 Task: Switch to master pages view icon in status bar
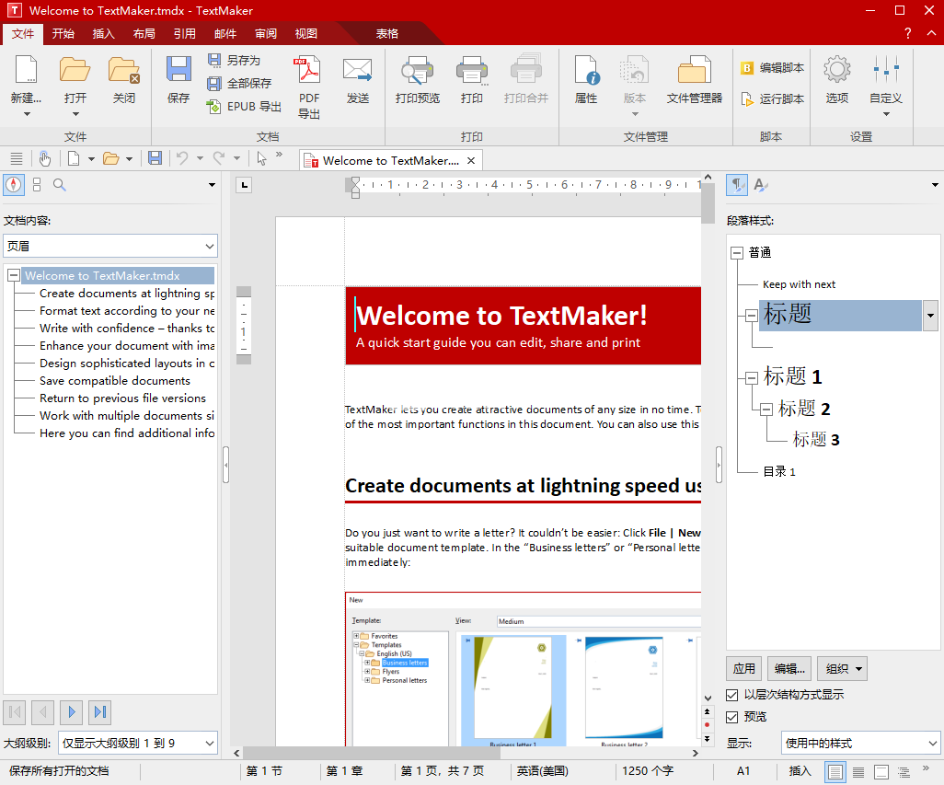click(881, 771)
